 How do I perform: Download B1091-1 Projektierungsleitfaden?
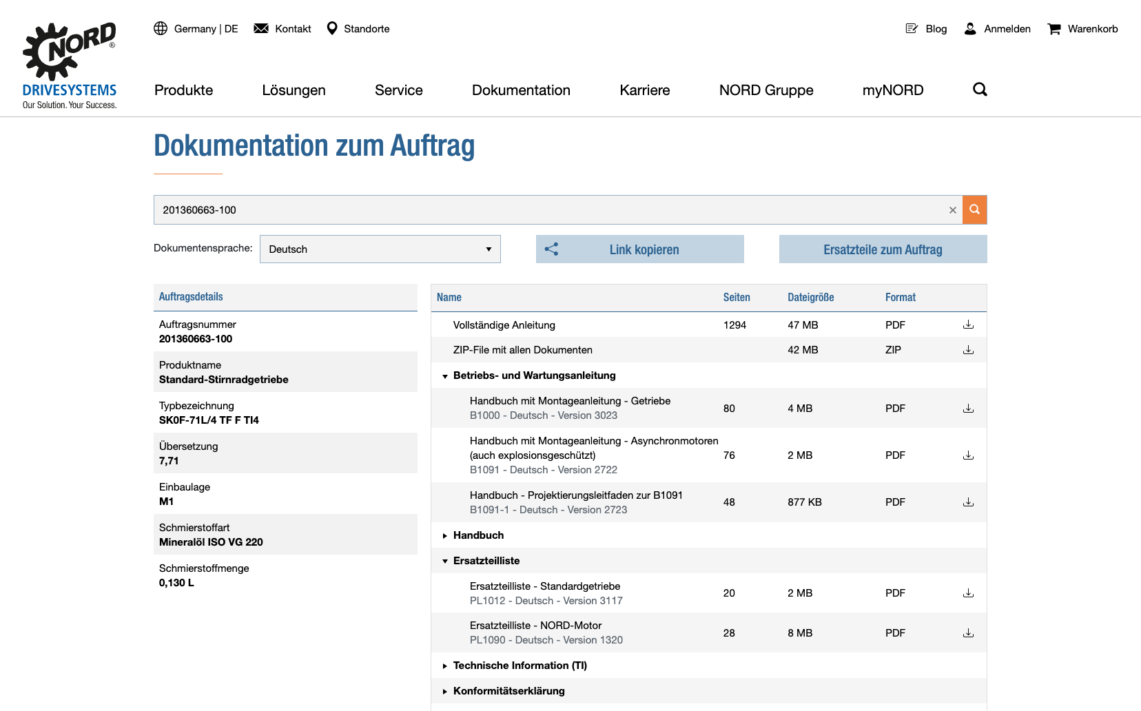pos(968,502)
